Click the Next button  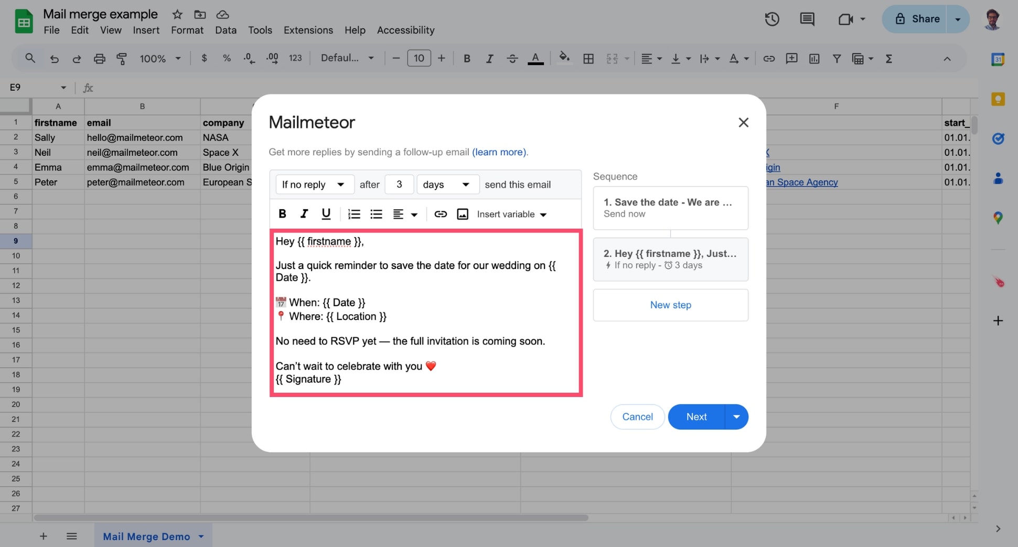pos(695,416)
